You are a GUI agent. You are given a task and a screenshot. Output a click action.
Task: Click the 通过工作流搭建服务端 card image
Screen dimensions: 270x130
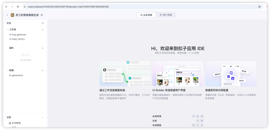coord(125,74)
